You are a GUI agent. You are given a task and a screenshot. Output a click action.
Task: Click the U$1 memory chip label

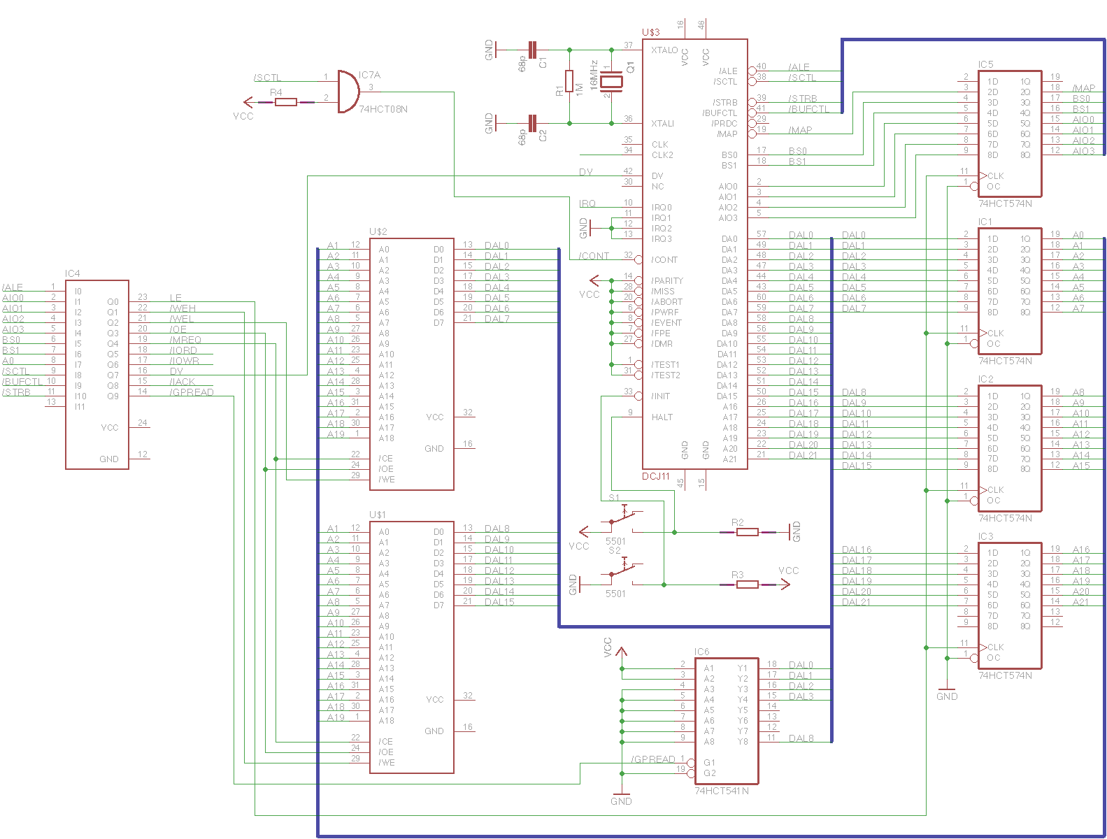[x=378, y=515]
